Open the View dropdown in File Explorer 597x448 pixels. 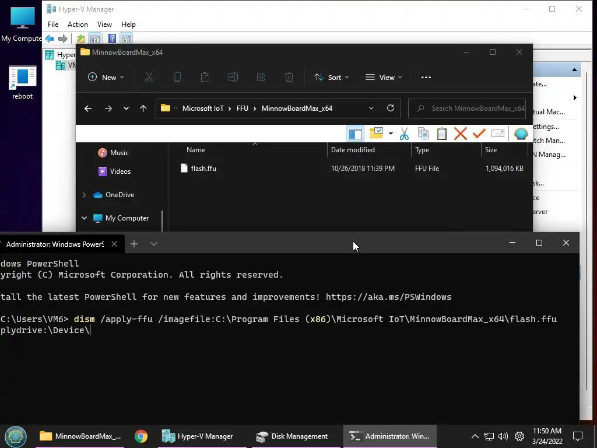[x=384, y=78]
